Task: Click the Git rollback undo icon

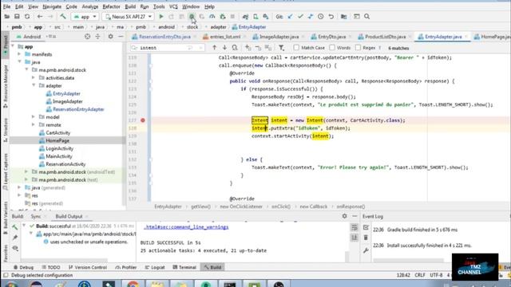Action: [x=331, y=17]
